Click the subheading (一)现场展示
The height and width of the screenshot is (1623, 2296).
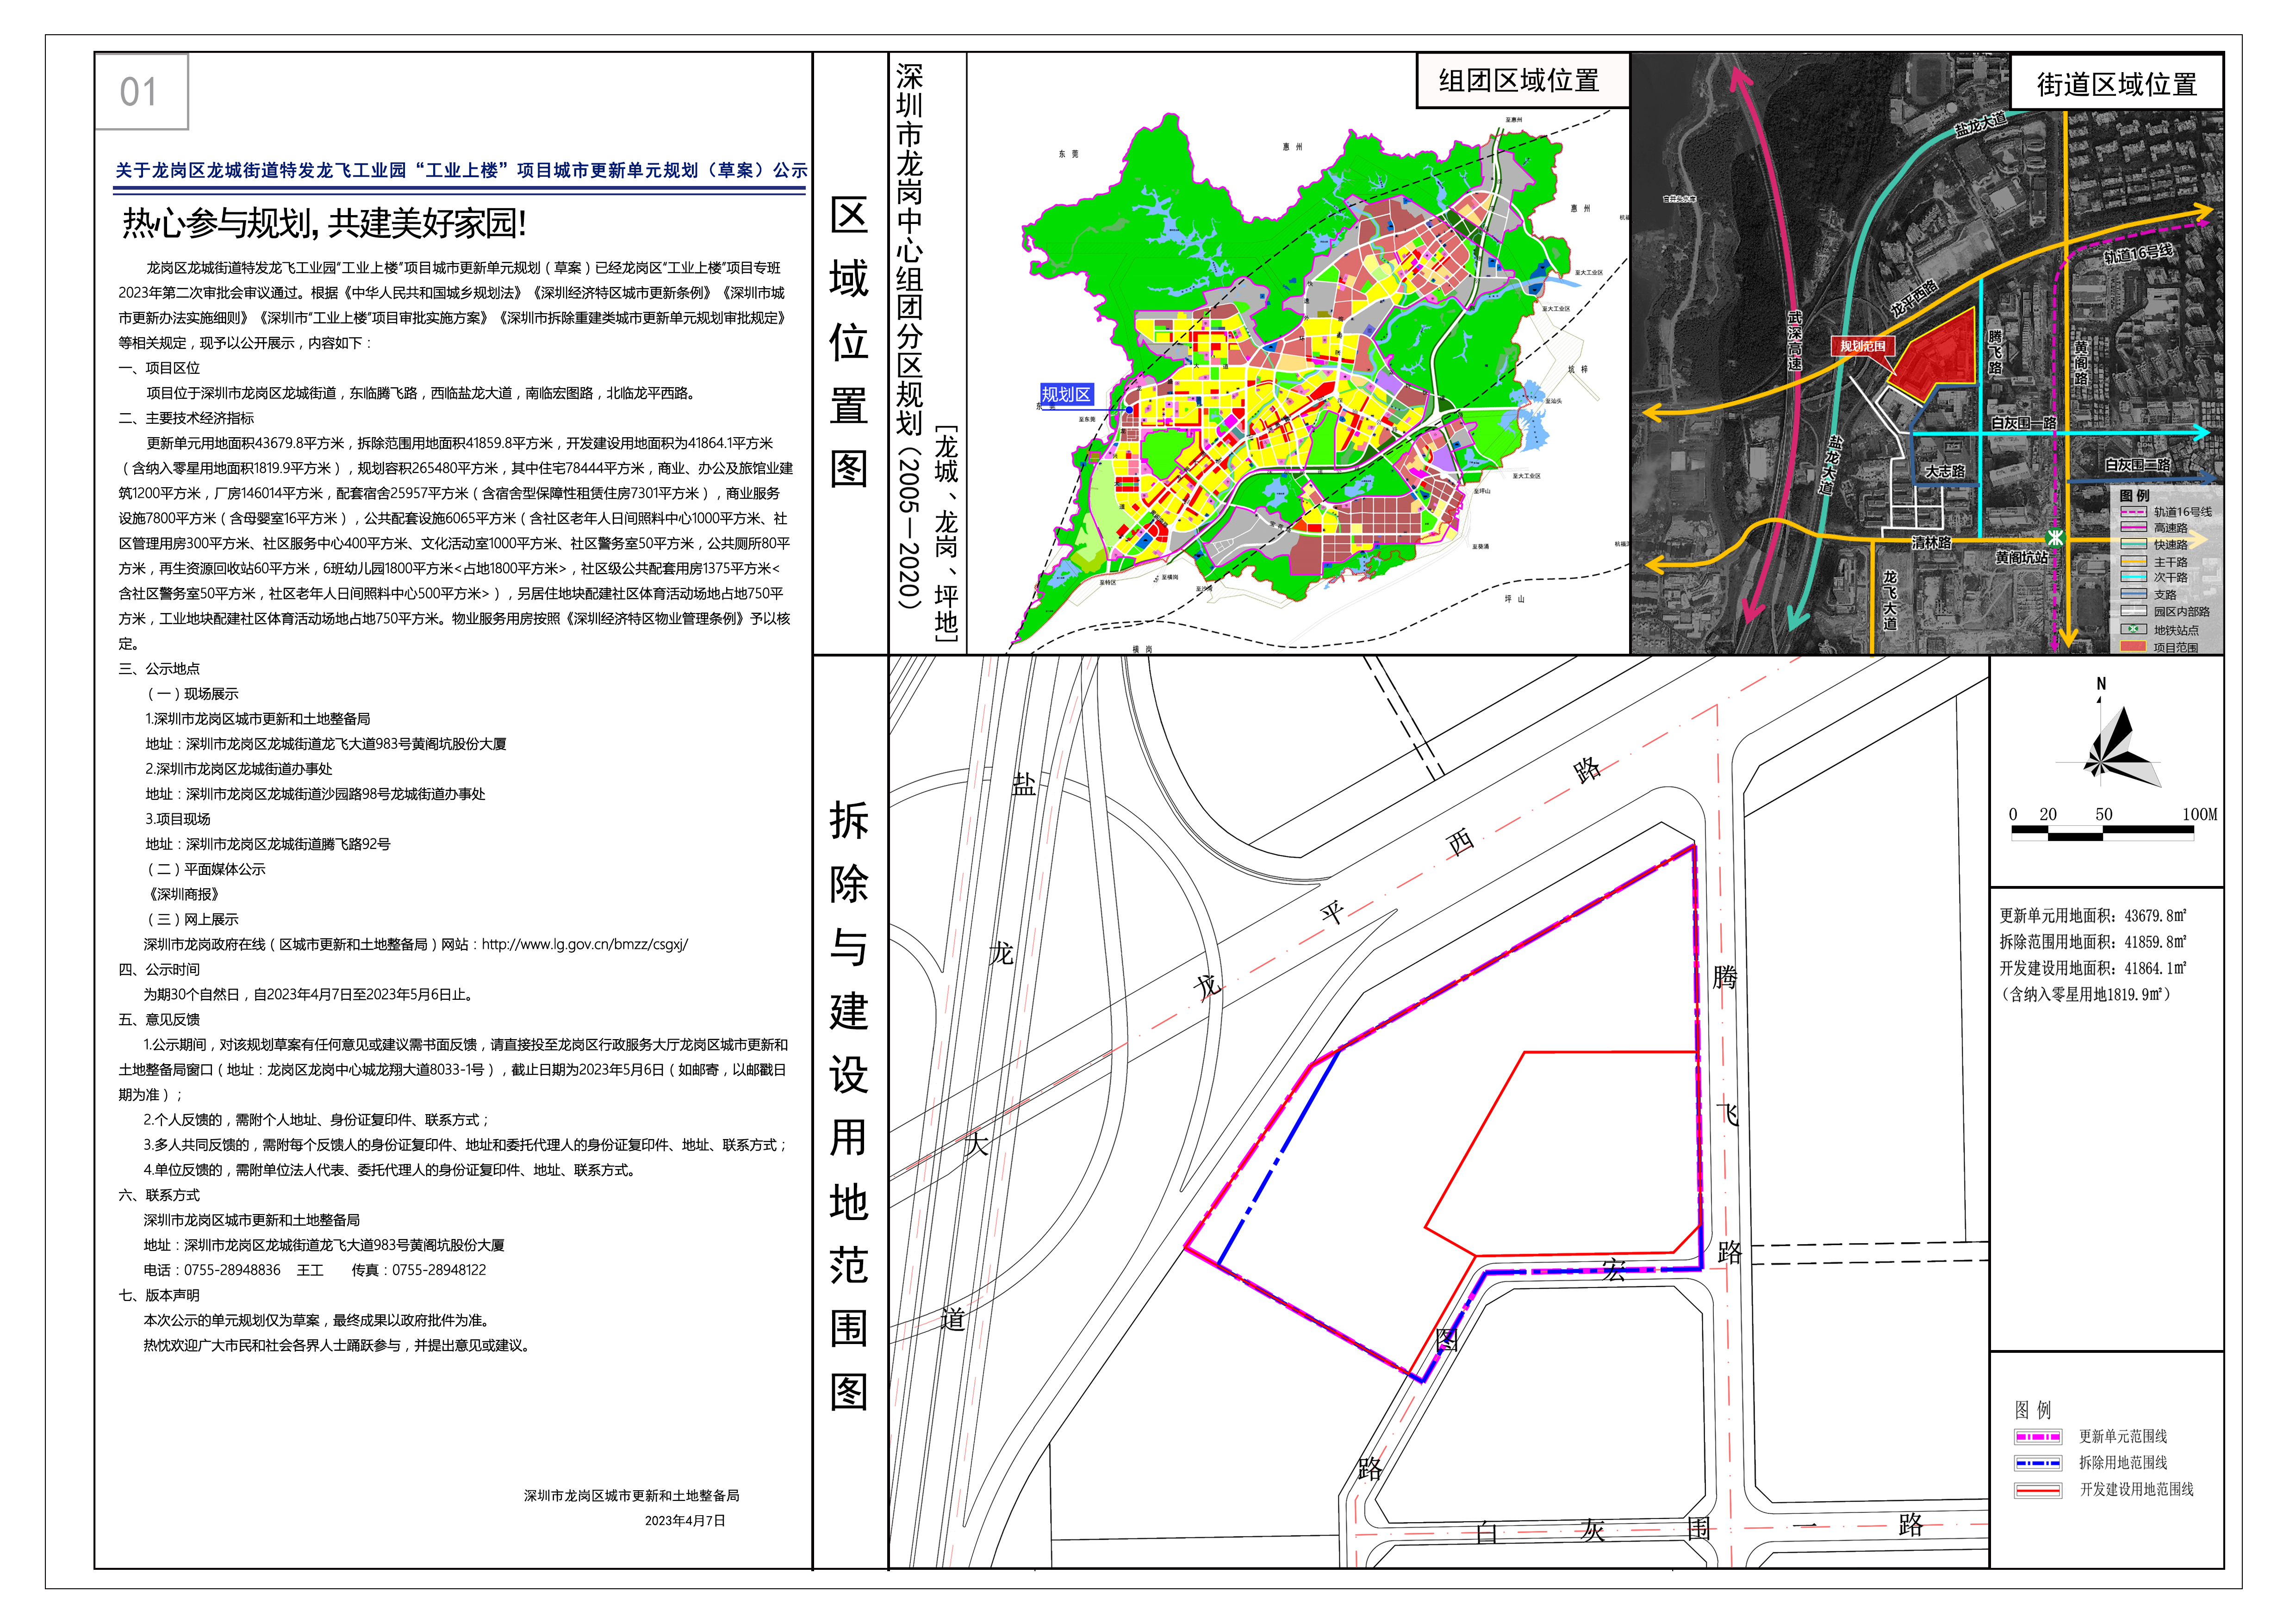[x=193, y=694]
